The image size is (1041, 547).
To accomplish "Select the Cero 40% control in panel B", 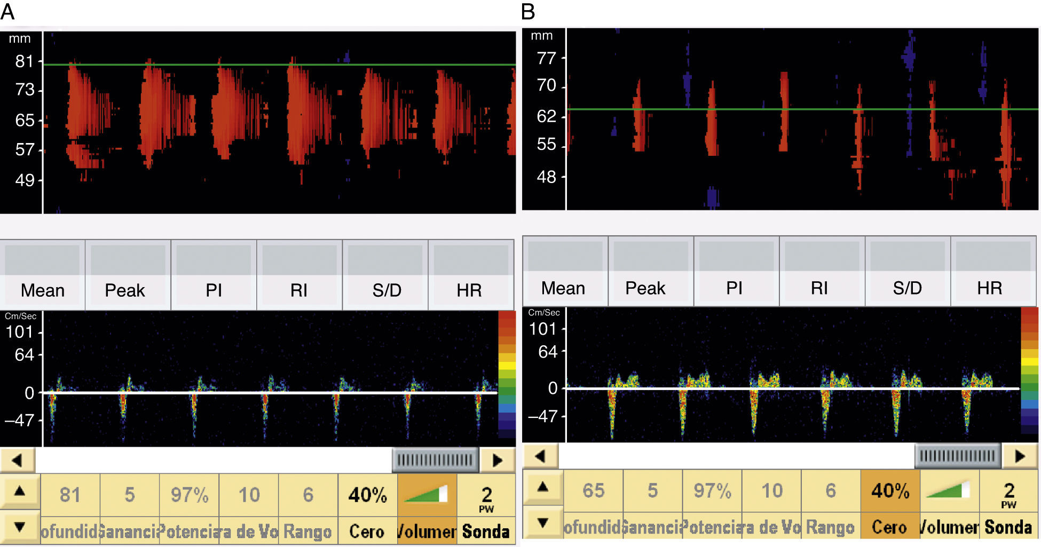I will (x=890, y=504).
